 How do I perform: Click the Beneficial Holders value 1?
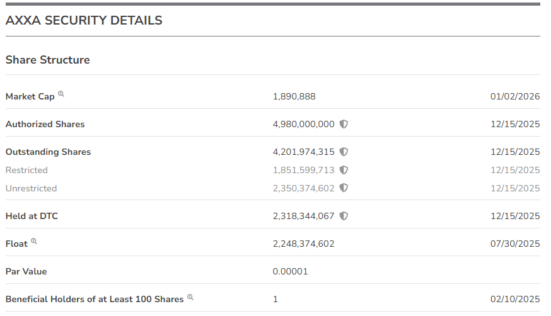(x=275, y=299)
